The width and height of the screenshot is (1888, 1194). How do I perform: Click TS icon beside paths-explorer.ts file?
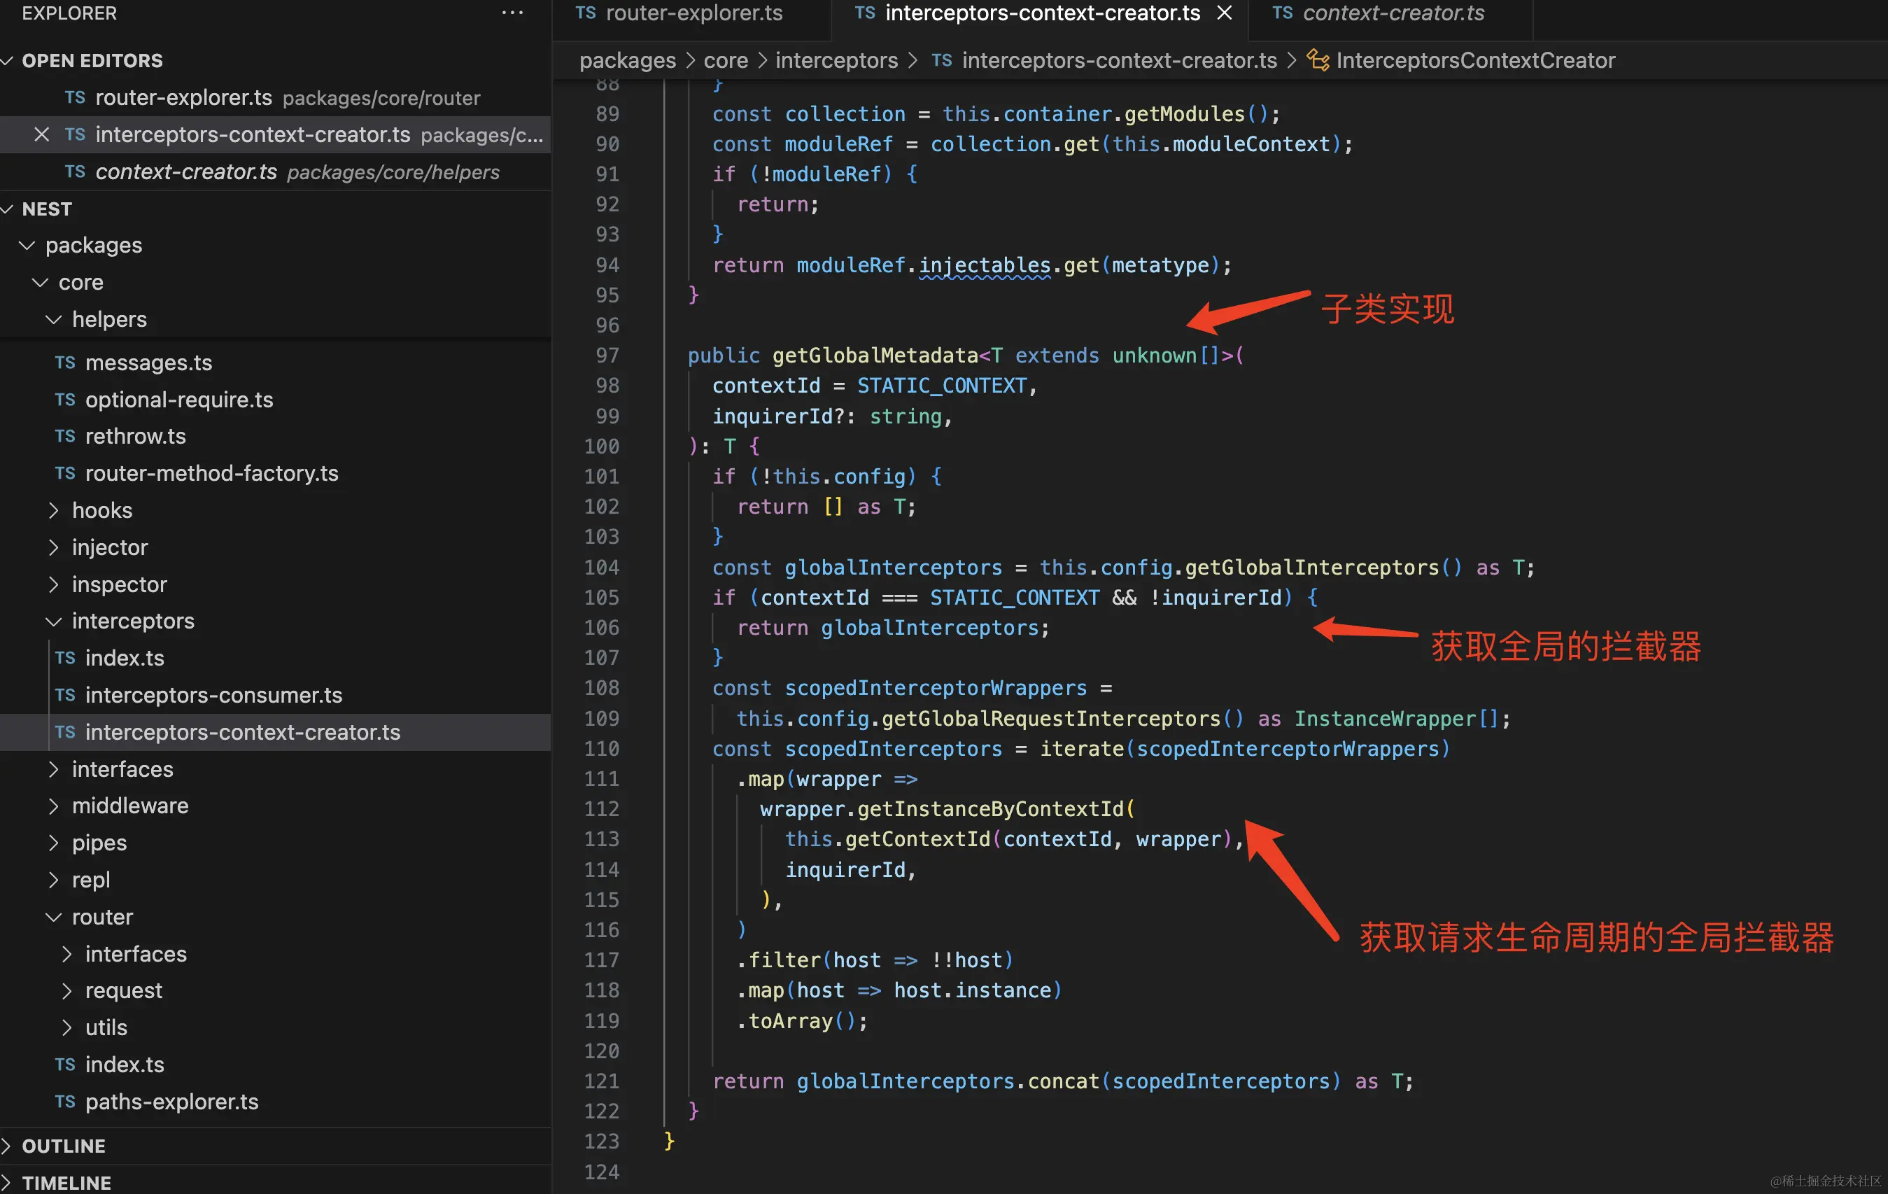tap(65, 1102)
